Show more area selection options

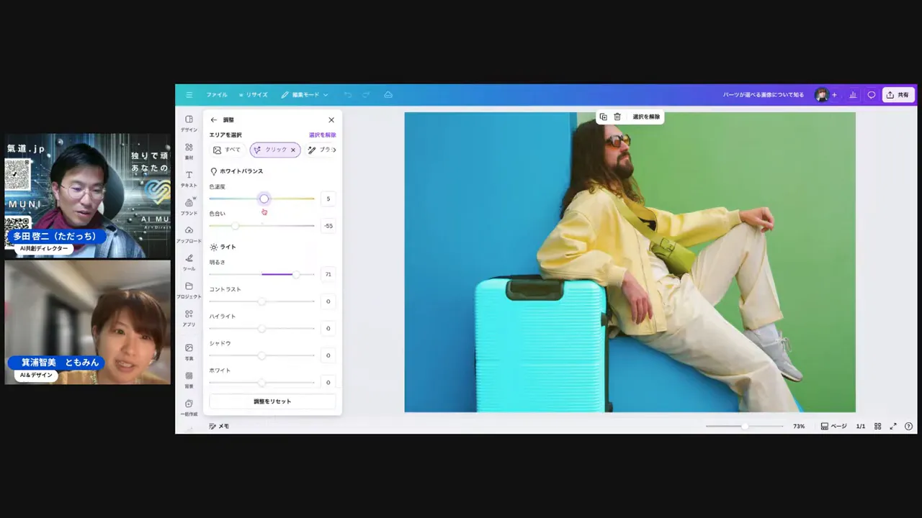click(x=334, y=150)
